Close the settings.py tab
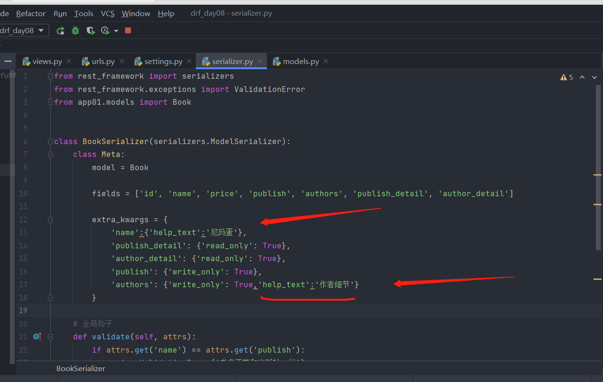Viewport: 603px width, 382px height. coord(189,61)
